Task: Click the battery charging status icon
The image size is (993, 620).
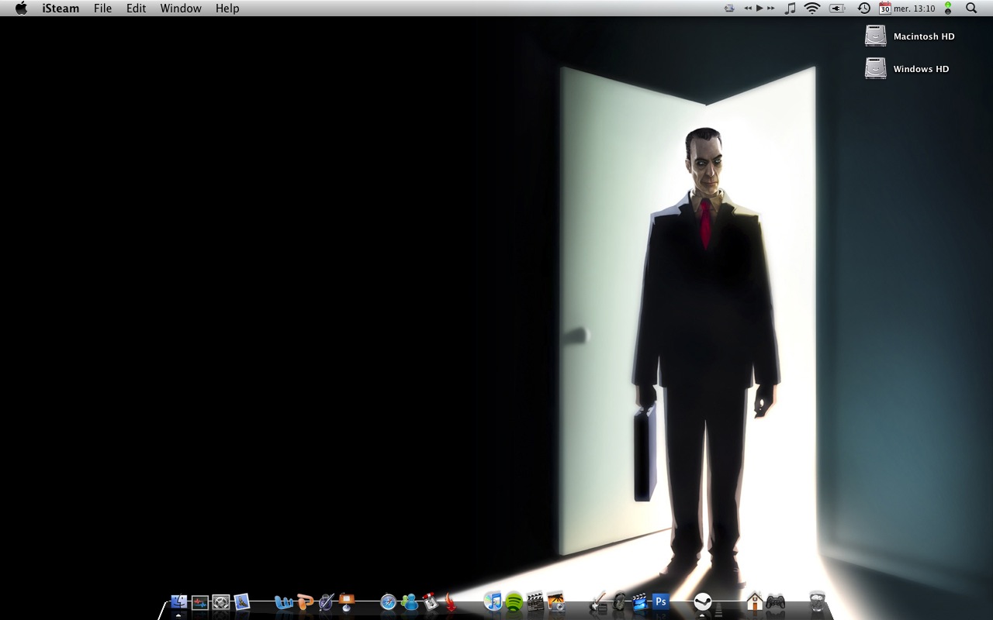Action: click(x=837, y=8)
